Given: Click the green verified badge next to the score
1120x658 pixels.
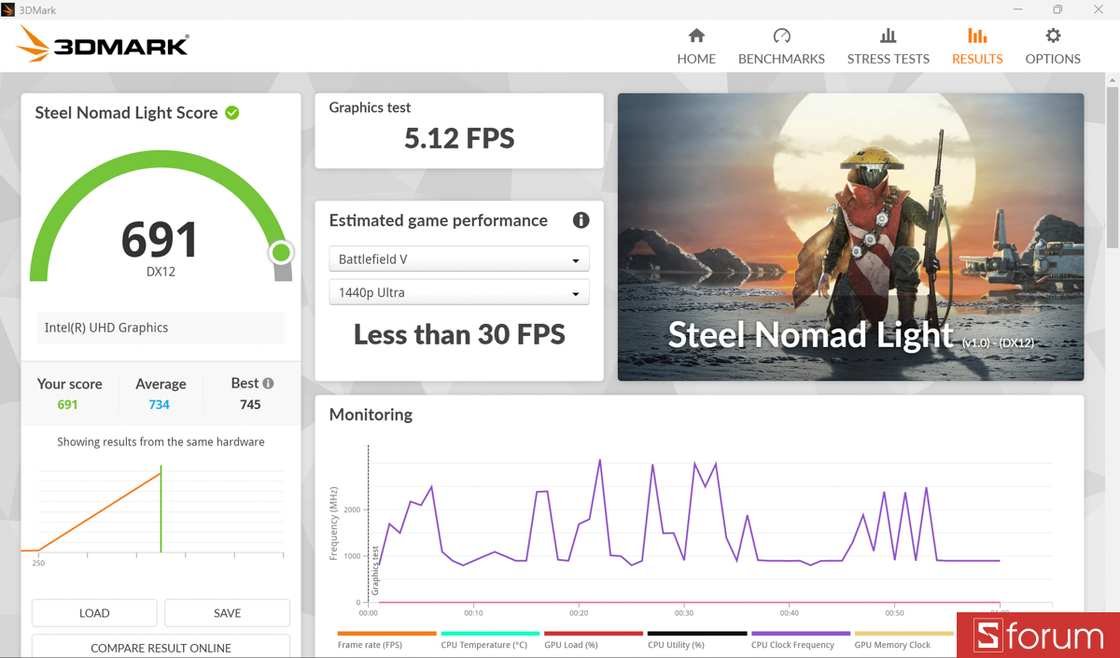Looking at the screenshot, I should (231, 112).
